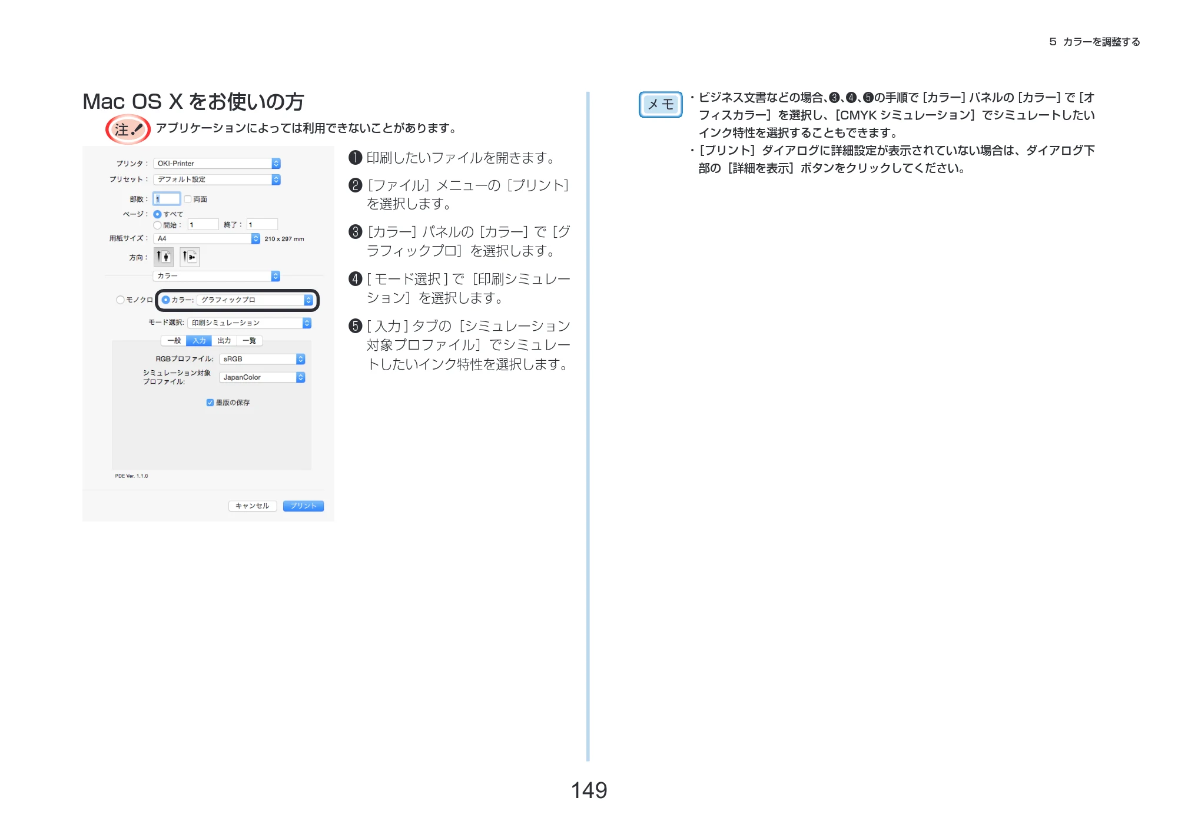
Task: Select the 開始 page range radio button
Action: click(x=157, y=225)
